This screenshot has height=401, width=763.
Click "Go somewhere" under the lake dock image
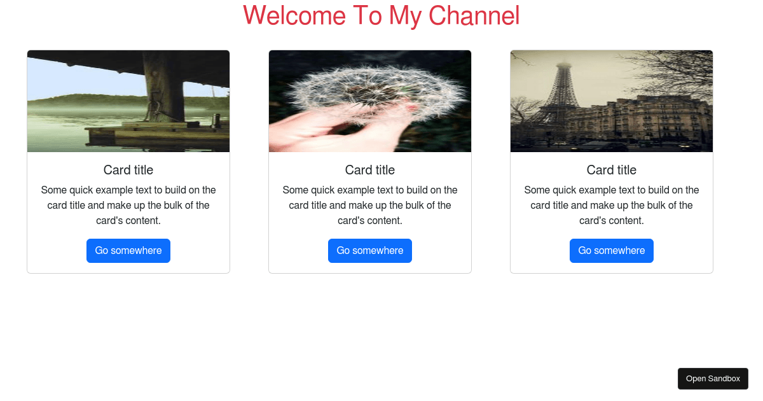(x=128, y=251)
